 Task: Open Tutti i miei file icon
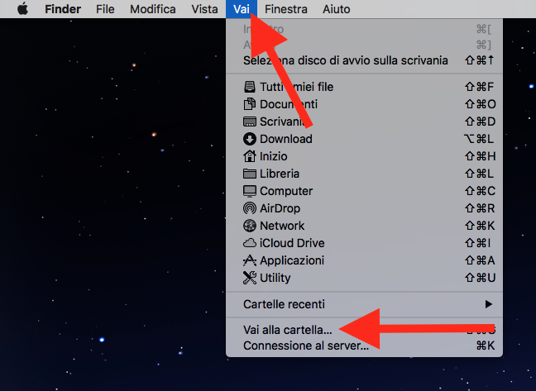(x=250, y=87)
